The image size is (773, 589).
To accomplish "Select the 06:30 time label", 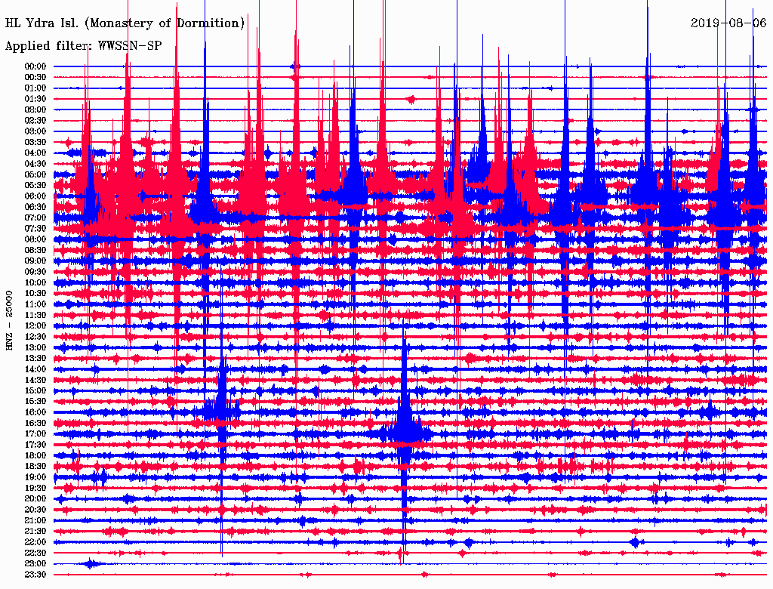I will pos(35,207).
